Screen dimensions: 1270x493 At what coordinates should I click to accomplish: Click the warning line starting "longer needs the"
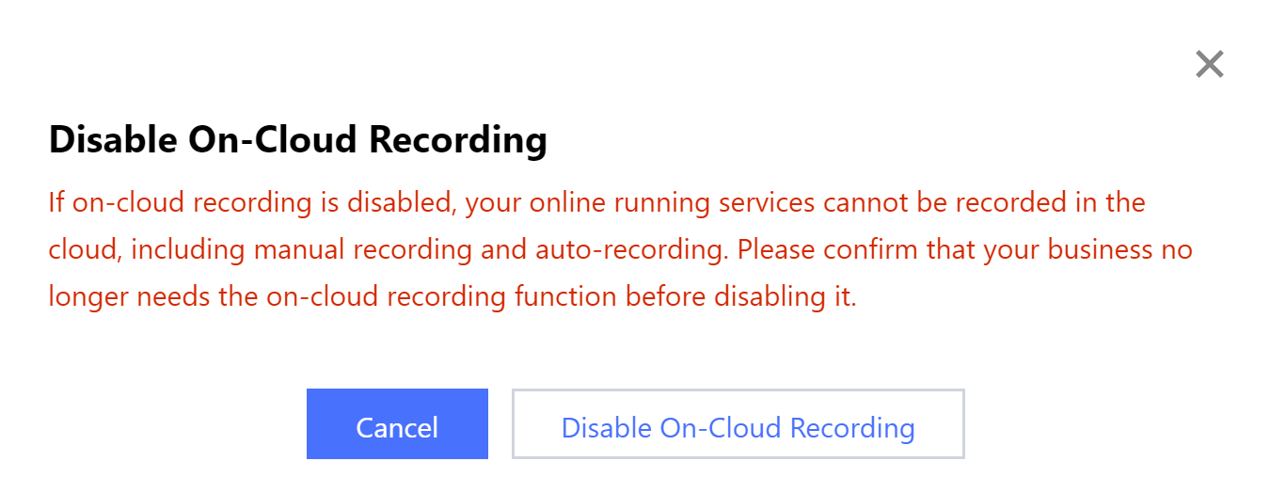(x=452, y=296)
